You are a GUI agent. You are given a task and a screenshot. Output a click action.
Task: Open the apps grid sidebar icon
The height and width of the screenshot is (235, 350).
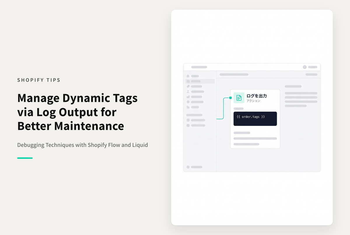(188, 107)
